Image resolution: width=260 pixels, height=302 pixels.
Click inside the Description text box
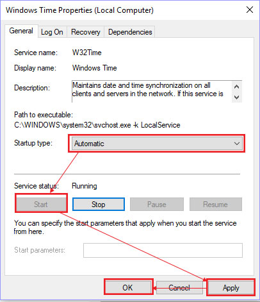[x=152, y=91]
